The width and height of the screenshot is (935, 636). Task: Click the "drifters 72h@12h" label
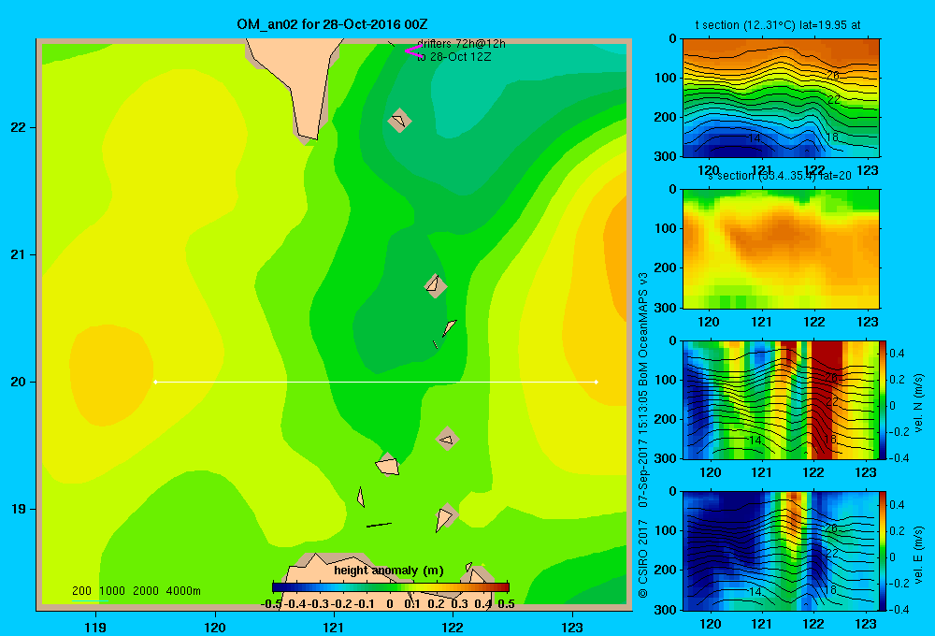click(x=461, y=44)
